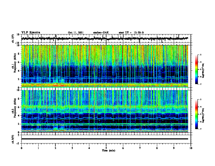Click the "VLF Spectra" plot title
The image size is (215, 166).
(x=31, y=33)
